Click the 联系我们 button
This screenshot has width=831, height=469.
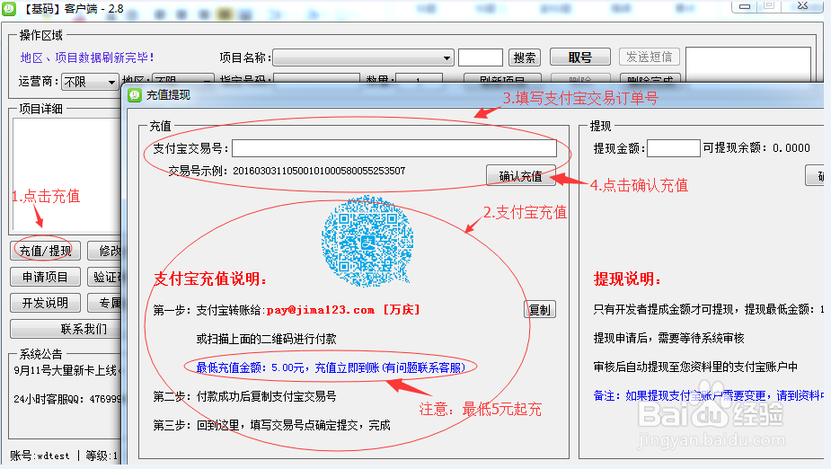(x=66, y=329)
